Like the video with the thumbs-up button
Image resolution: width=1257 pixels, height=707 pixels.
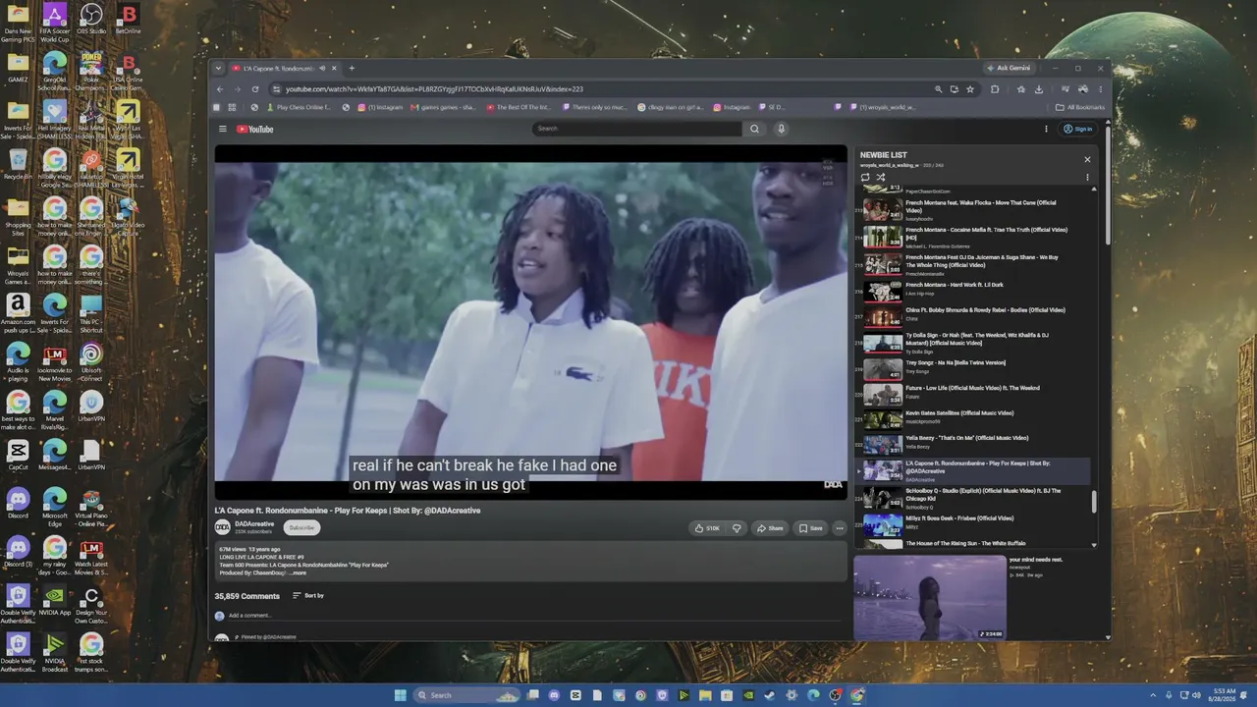707,528
